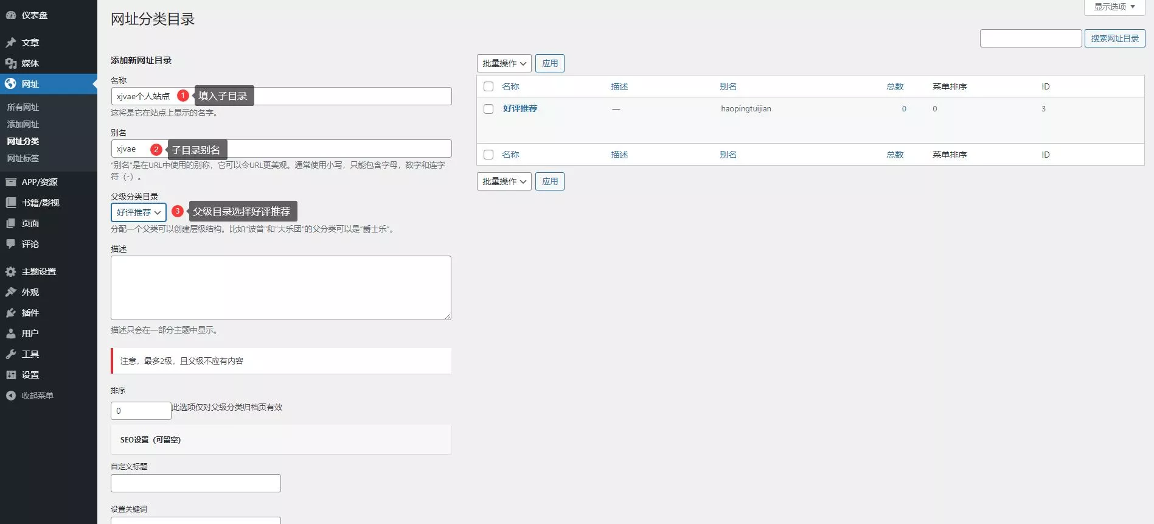Click the plugin icon for 插件
1154x524 pixels.
(11, 313)
